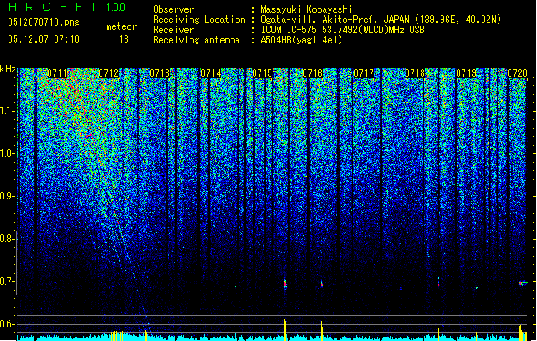Image resolution: width=537 pixels, height=341 pixels.
Task: Click the Observer label
Action: [x=173, y=9]
